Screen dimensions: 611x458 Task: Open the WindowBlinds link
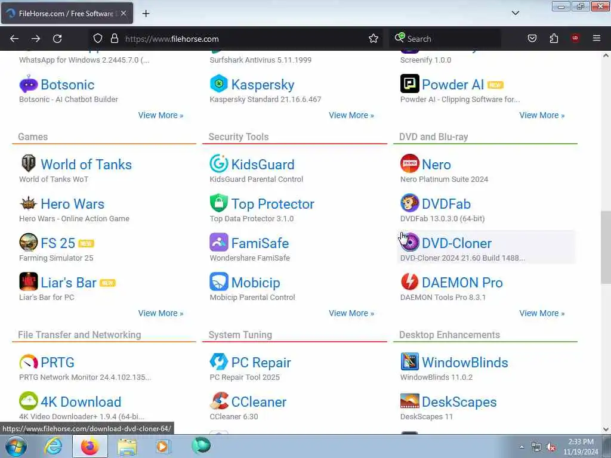[x=465, y=363]
